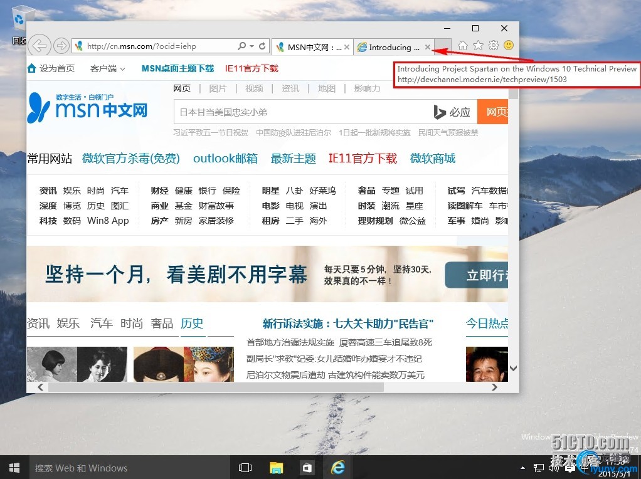Click the browser Forward arrow button
641x479 pixels.
(61, 46)
